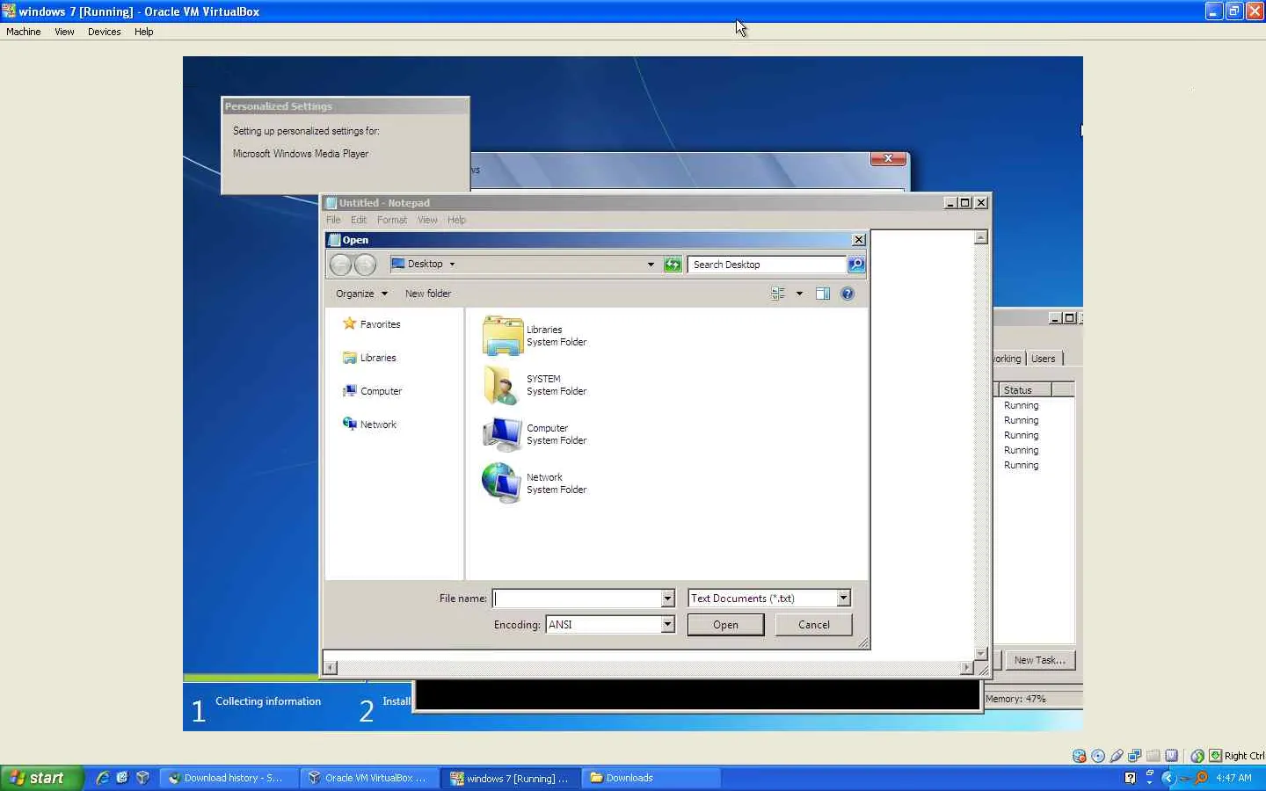Click Notepad's vertical scrollbar up arrow
The height and width of the screenshot is (791, 1266).
click(981, 237)
